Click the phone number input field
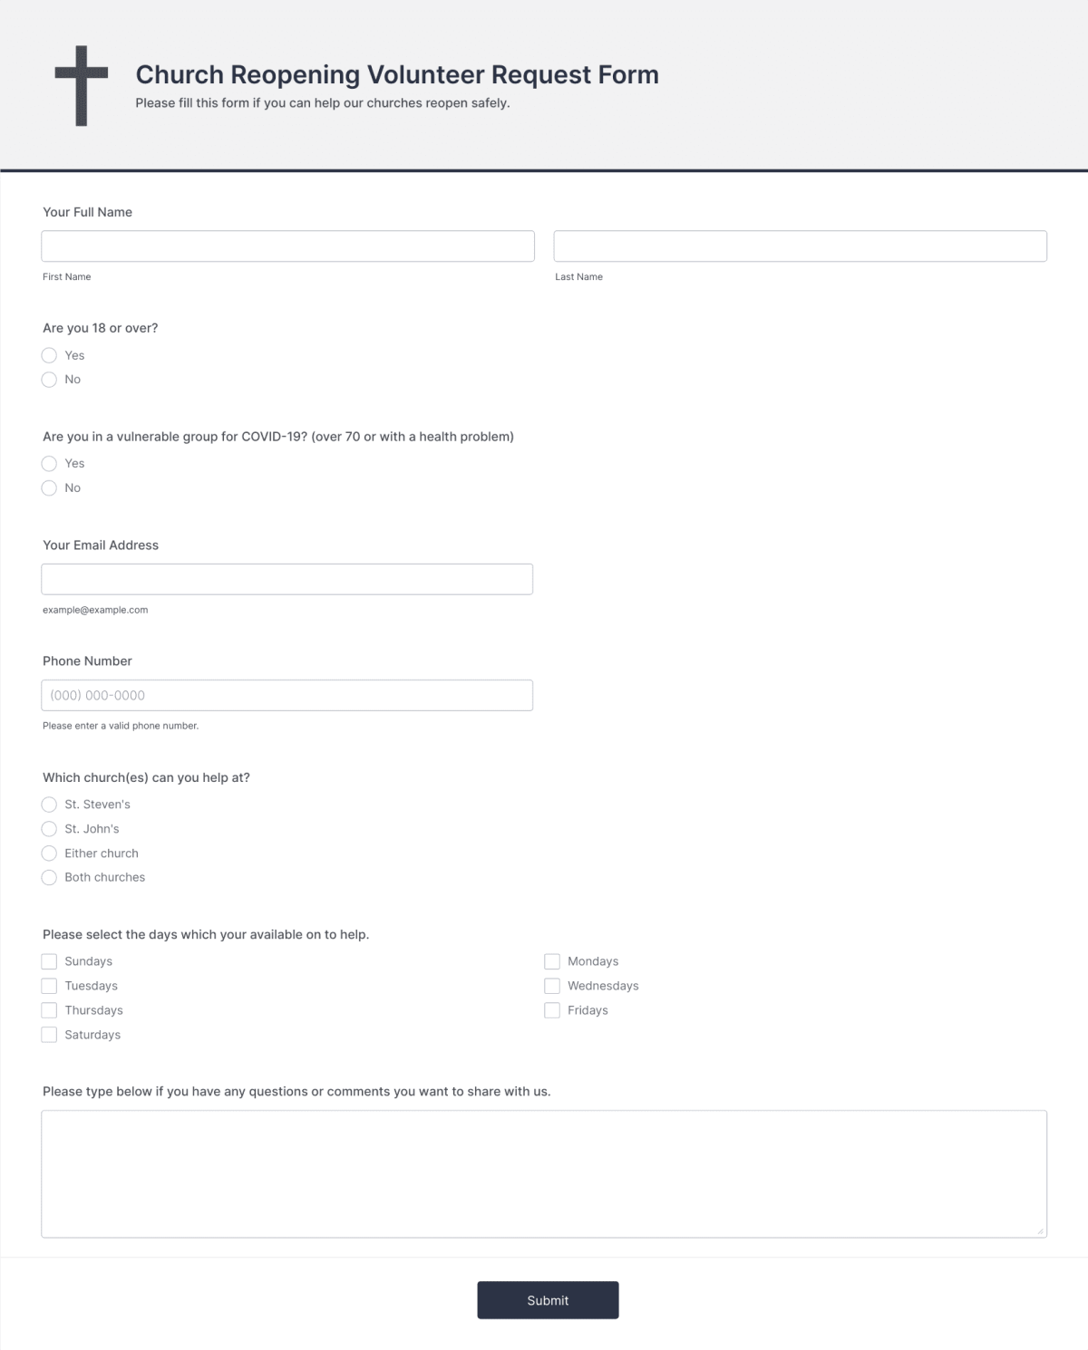The height and width of the screenshot is (1350, 1088). (x=287, y=694)
